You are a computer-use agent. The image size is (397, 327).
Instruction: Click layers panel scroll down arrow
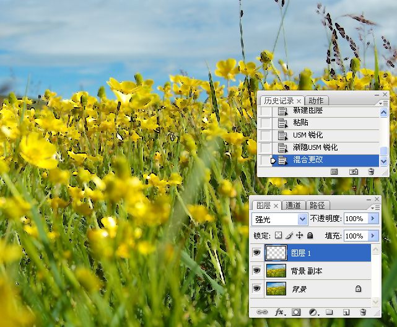pyautogui.click(x=375, y=302)
